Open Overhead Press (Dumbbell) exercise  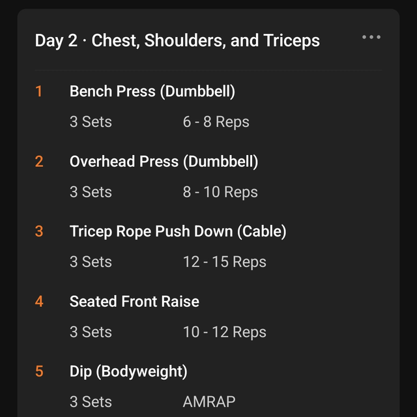164,162
